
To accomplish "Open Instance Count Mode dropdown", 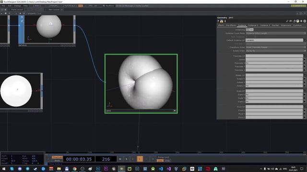I will (276, 33).
